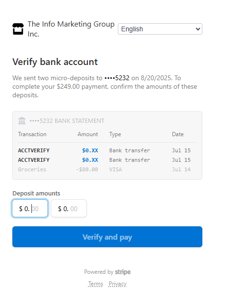The width and height of the screenshot is (228, 297).
Task: Click the Verify and pay button
Action: pos(107,237)
